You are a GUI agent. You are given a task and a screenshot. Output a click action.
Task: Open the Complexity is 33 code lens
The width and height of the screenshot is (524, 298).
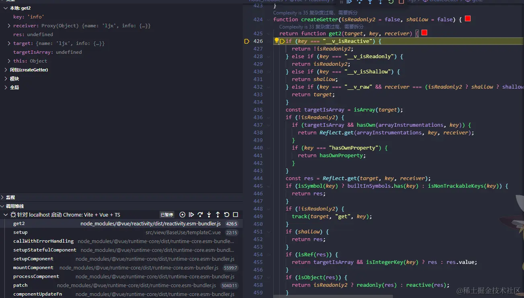[321, 27]
